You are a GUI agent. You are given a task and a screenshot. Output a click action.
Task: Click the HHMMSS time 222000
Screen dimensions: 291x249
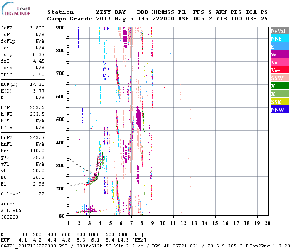pos(163,19)
